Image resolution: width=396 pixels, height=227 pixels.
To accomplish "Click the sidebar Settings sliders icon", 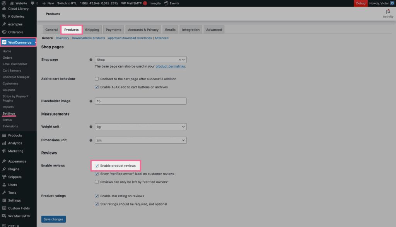I will click(x=4, y=200).
